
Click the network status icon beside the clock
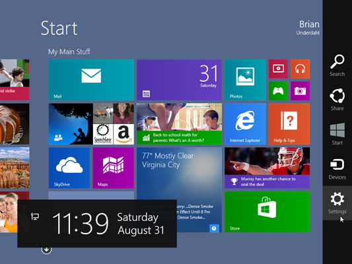[35, 216]
